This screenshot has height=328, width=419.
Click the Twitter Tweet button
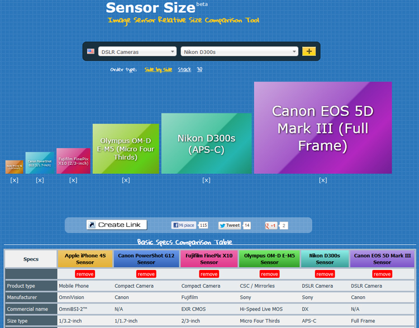[230, 225]
